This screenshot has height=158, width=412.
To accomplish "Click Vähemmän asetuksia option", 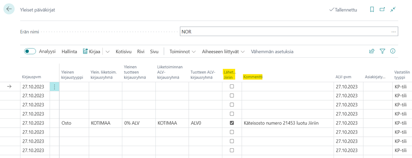I will pyautogui.click(x=272, y=52).
